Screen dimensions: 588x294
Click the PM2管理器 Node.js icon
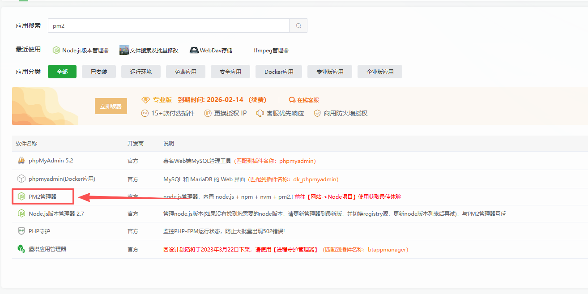pos(21,196)
